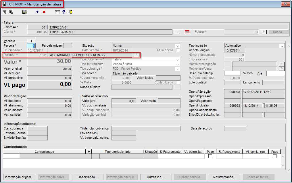Viewport: 292px width, 183px height.
Task: Click the Oper./Alteração timestamp 17/01/2020 11:12:40
Action: coord(264,92)
